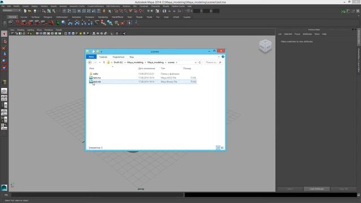Toggle large icons view in Explorer corner
The image size is (361, 203).
click(222, 148)
